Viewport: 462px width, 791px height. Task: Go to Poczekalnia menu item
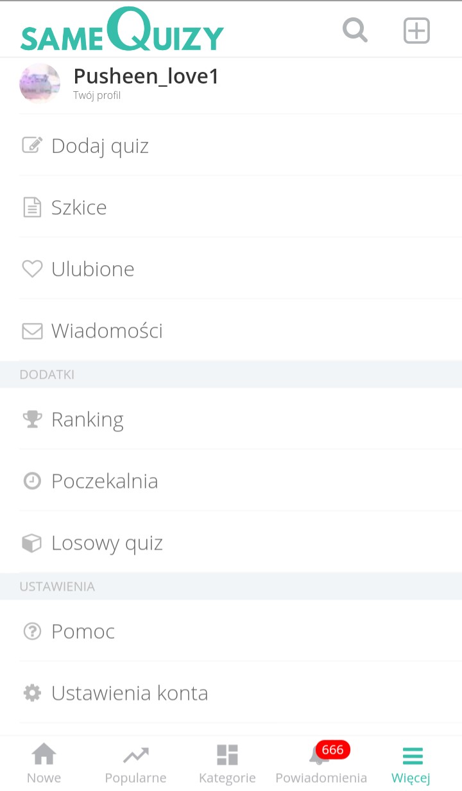coord(105,481)
